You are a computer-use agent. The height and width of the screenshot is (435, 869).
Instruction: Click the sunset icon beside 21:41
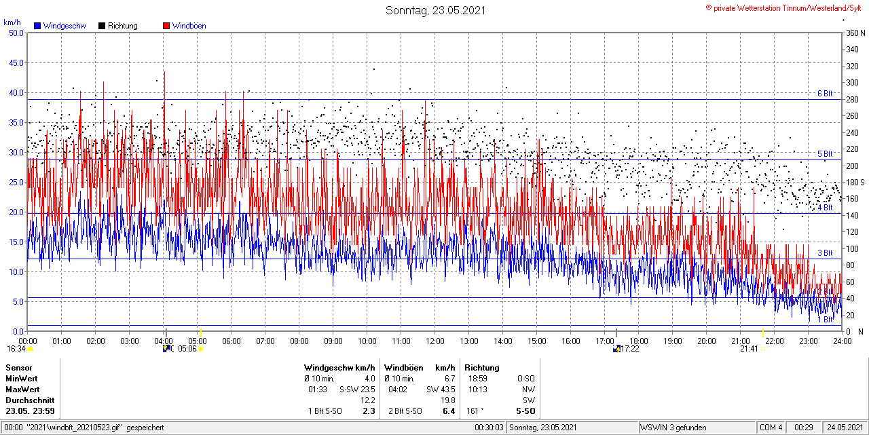[764, 349]
